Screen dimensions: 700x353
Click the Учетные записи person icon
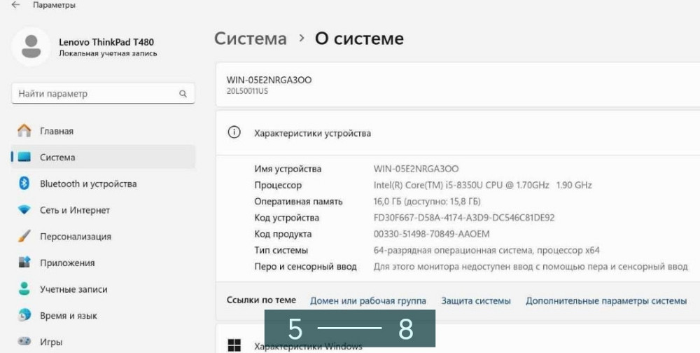tap(24, 289)
